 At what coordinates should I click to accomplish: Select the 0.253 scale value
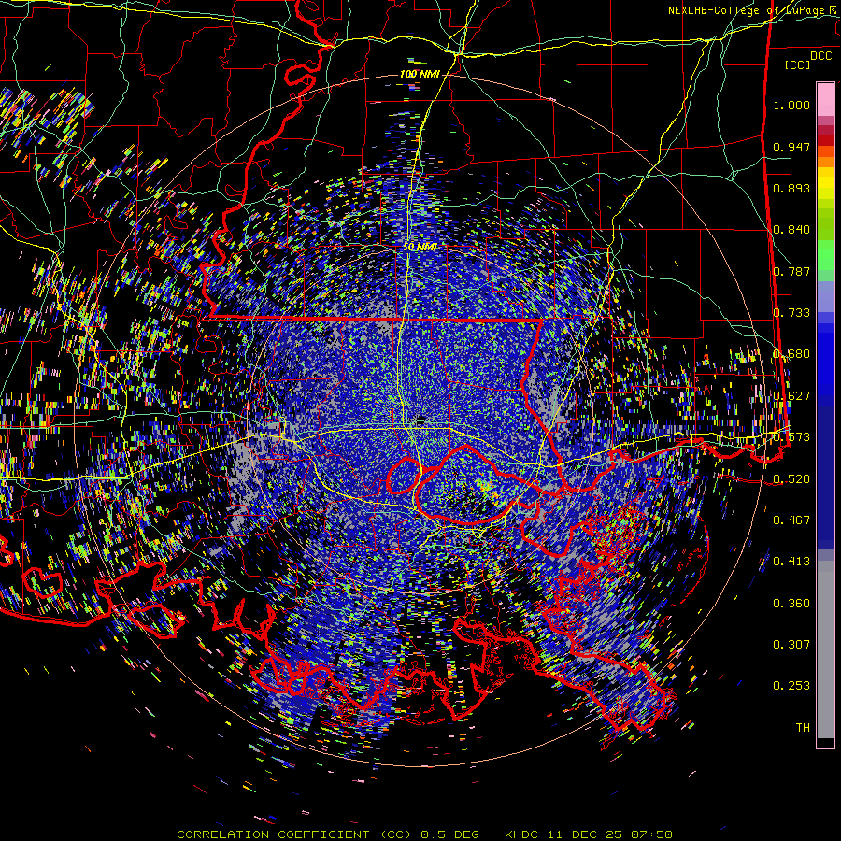point(791,686)
